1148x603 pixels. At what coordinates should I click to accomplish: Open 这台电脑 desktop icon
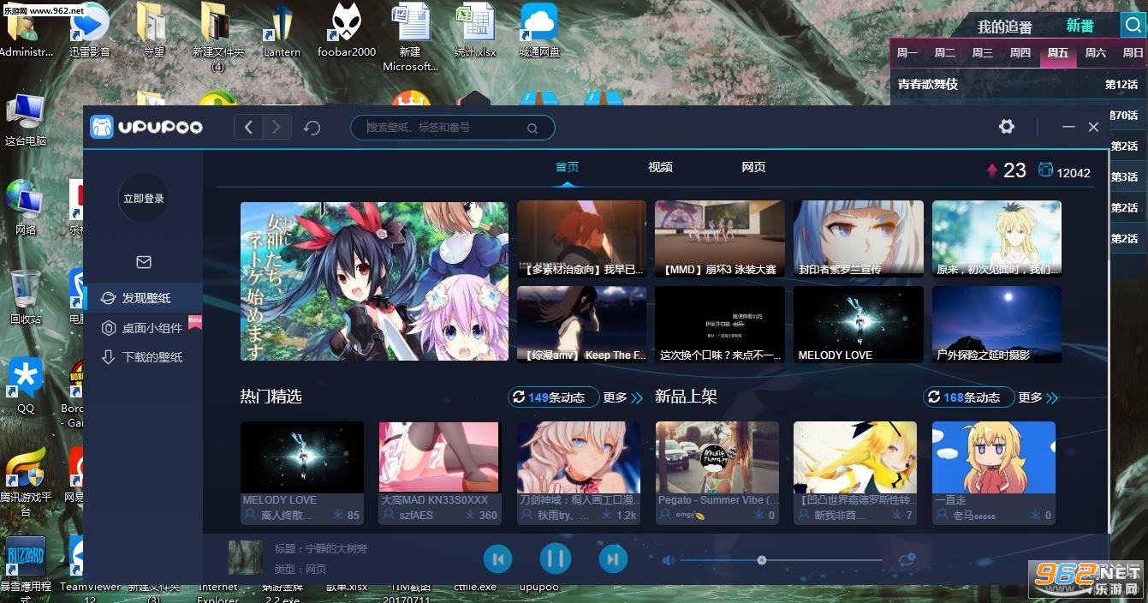pyautogui.click(x=26, y=121)
